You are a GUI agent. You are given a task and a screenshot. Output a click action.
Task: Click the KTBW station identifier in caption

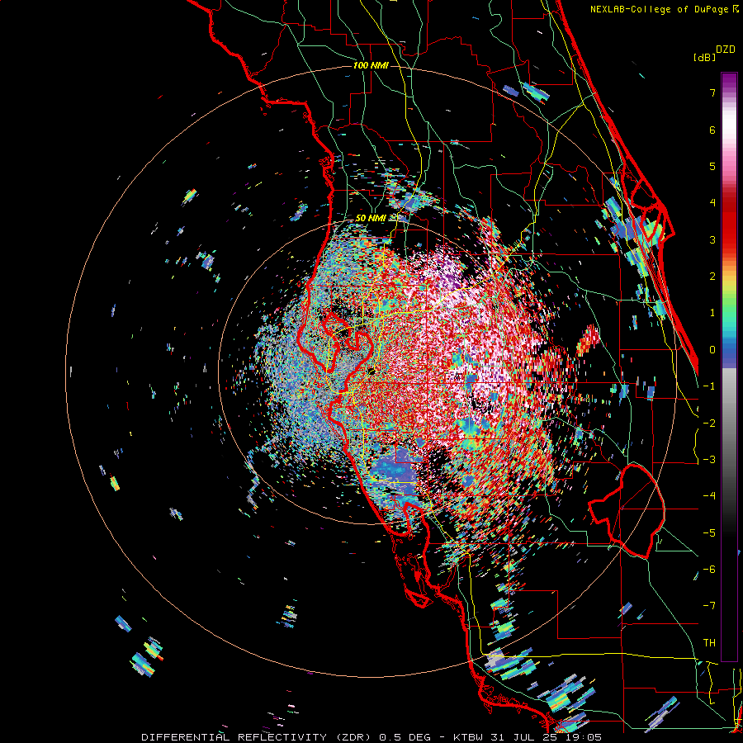pos(469,737)
